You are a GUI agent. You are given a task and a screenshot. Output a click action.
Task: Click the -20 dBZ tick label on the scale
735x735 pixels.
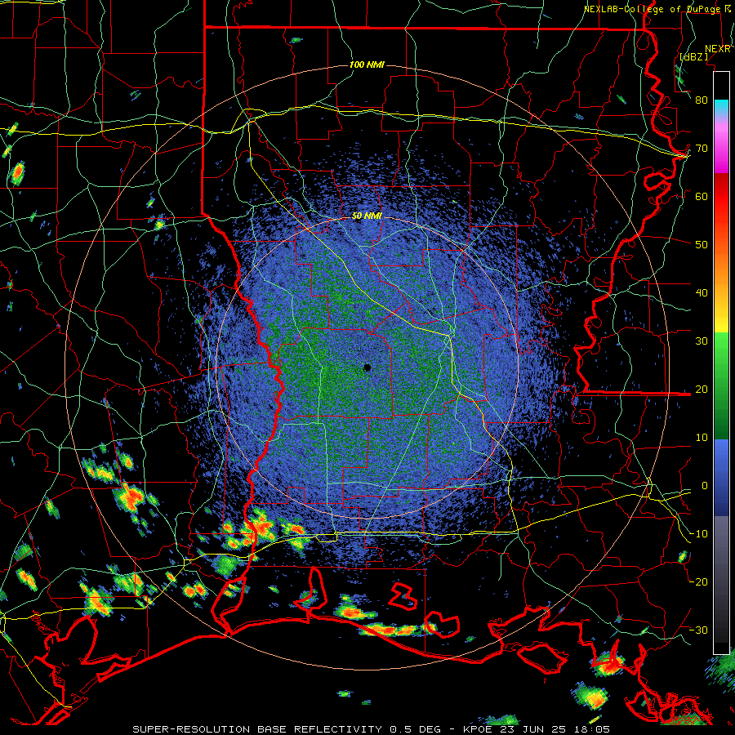pyautogui.click(x=698, y=581)
